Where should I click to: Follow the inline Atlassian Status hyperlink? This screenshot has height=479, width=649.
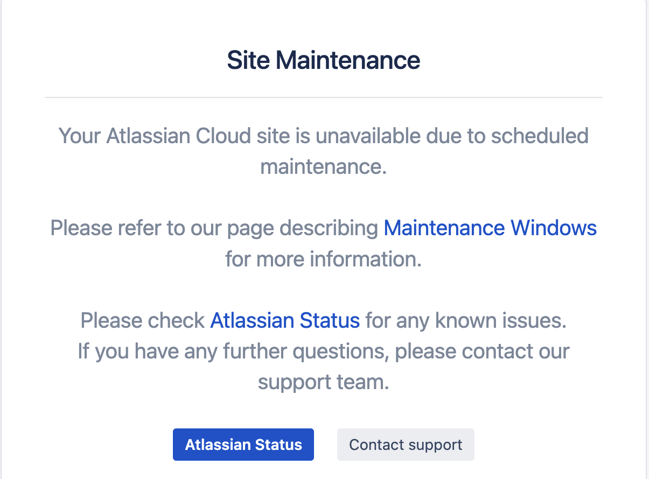tap(284, 321)
